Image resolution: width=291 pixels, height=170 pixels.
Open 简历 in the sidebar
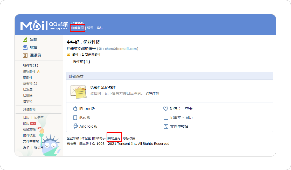(26, 123)
